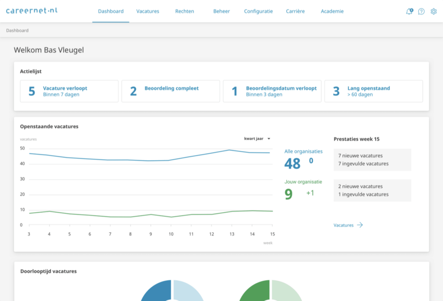The image size is (443, 301).
Task: Open the Lang openstaand card
Action: point(373,91)
